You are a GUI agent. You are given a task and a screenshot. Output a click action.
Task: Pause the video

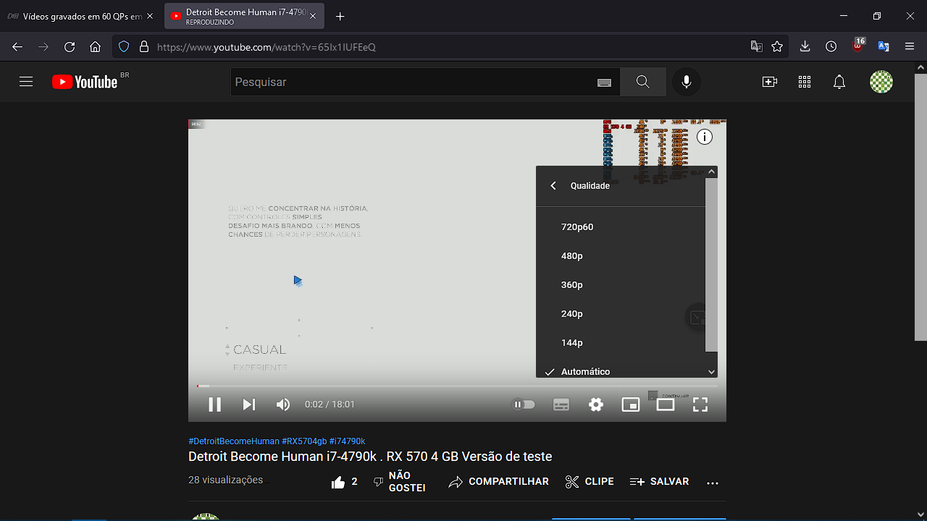214,404
